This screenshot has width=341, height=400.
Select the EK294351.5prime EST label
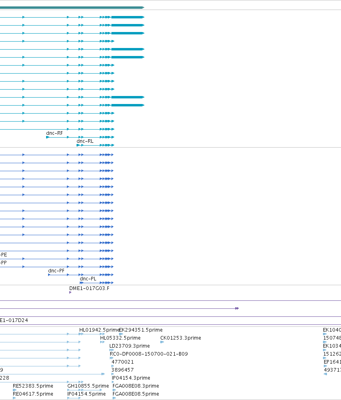click(141, 330)
